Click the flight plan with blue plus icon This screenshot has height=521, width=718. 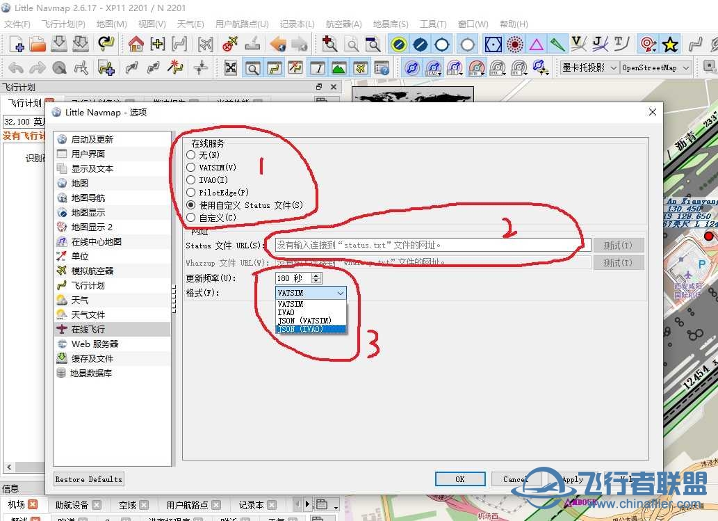(106, 68)
